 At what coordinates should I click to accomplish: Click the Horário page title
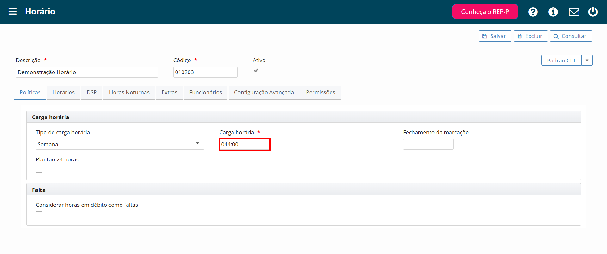click(x=40, y=12)
